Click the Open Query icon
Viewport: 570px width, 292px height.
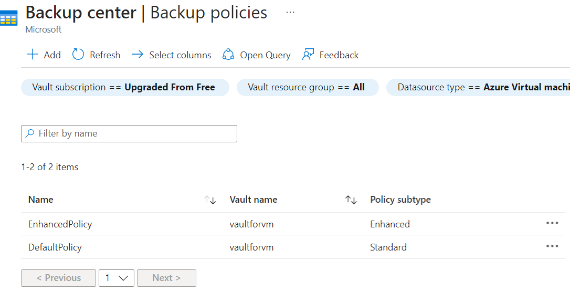coord(228,55)
